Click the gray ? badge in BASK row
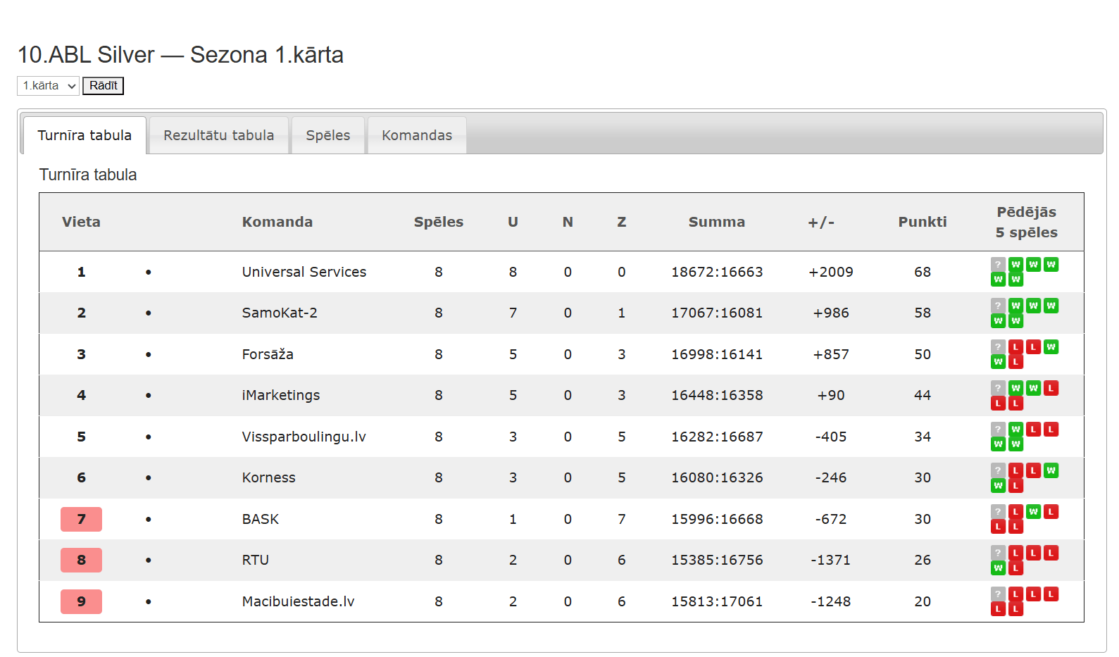 [998, 512]
